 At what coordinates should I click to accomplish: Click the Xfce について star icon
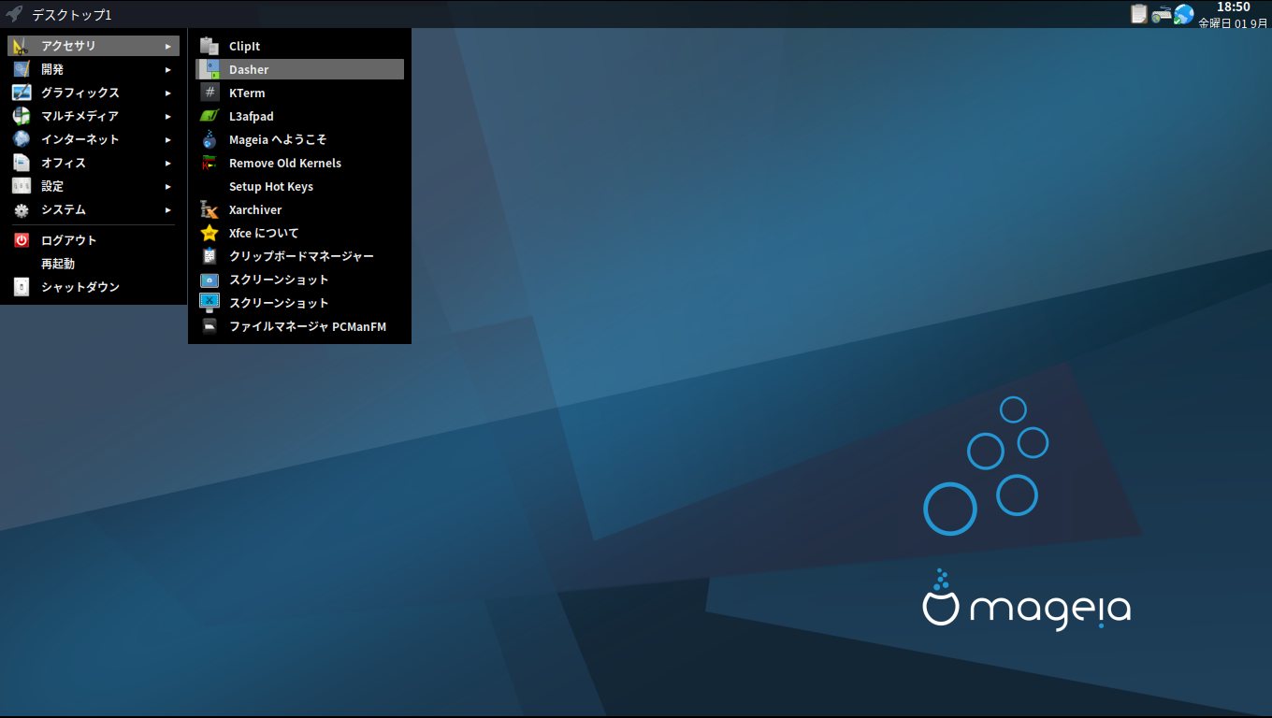click(x=210, y=233)
